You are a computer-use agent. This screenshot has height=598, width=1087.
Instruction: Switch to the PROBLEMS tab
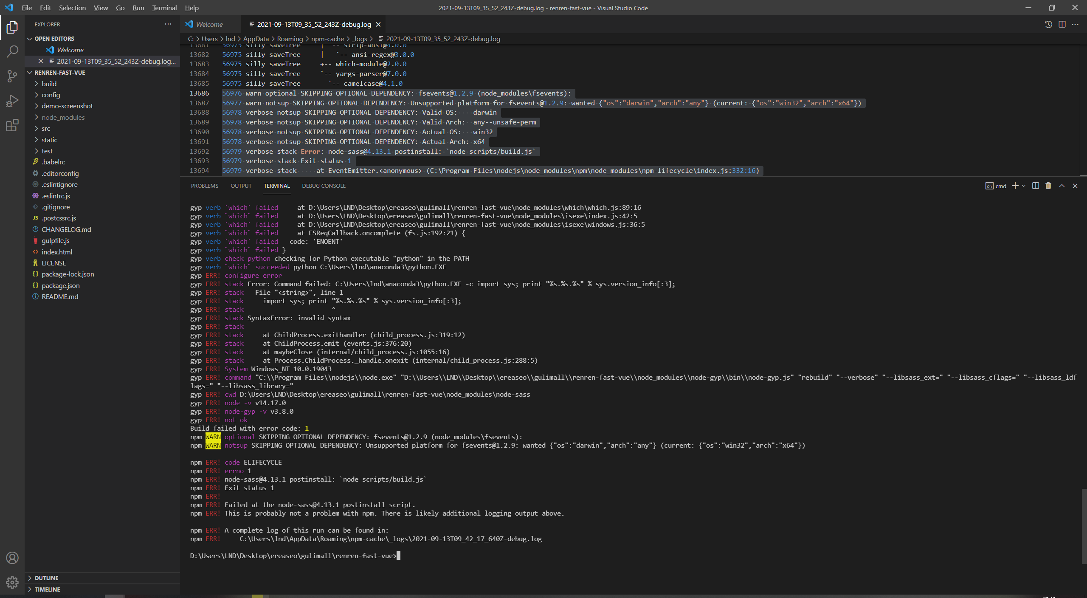click(205, 186)
